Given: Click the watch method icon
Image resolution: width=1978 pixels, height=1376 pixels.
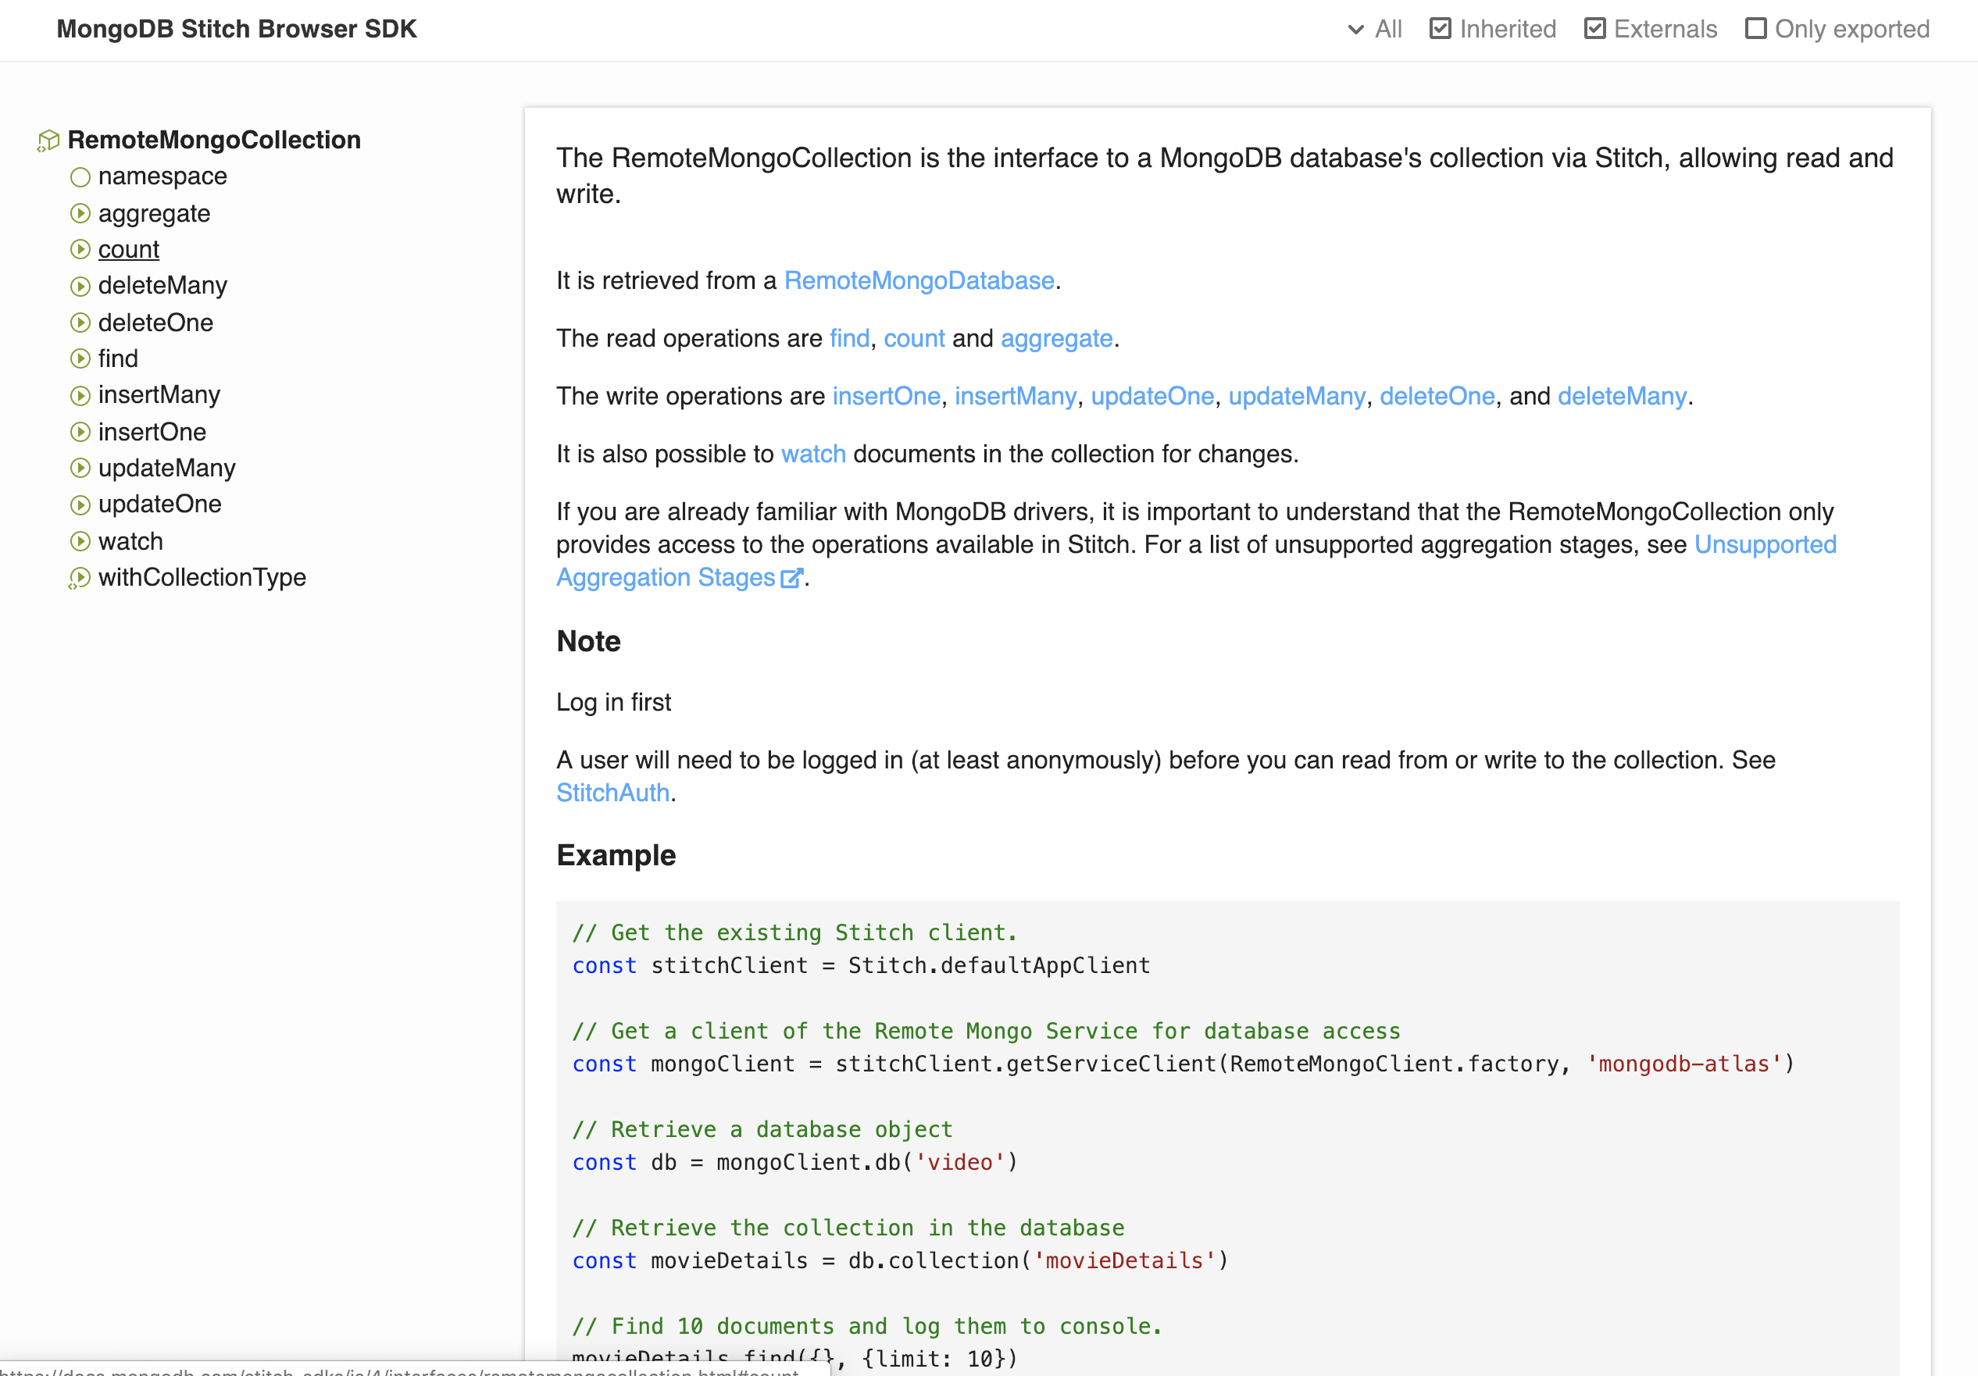Looking at the screenshot, I should [x=80, y=542].
